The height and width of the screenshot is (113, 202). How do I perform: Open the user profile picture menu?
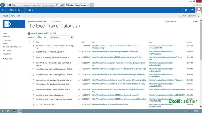point(199,10)
